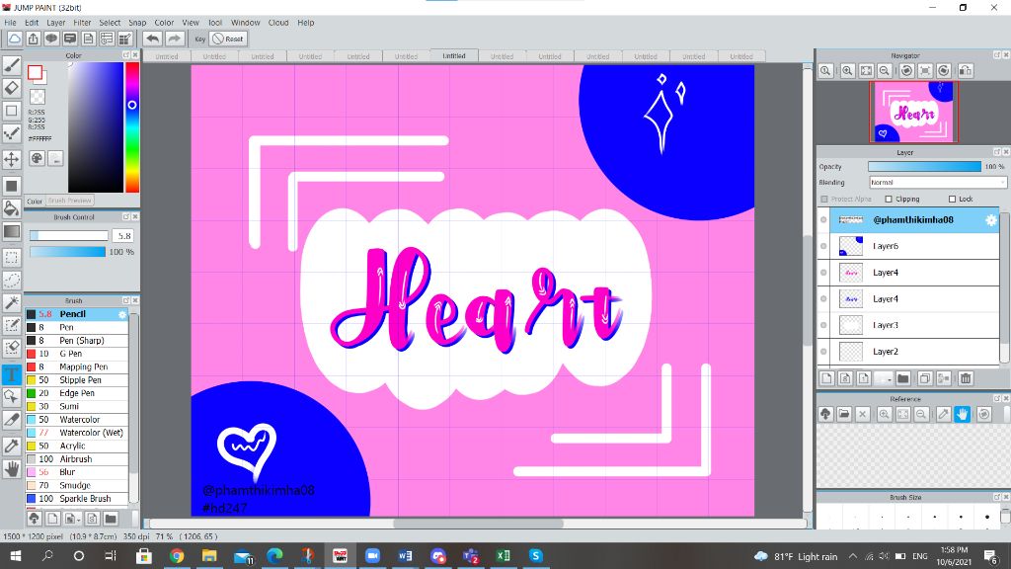Enable the Clipping checkbox
The image size is (1011, 569).
coord(889,200)
